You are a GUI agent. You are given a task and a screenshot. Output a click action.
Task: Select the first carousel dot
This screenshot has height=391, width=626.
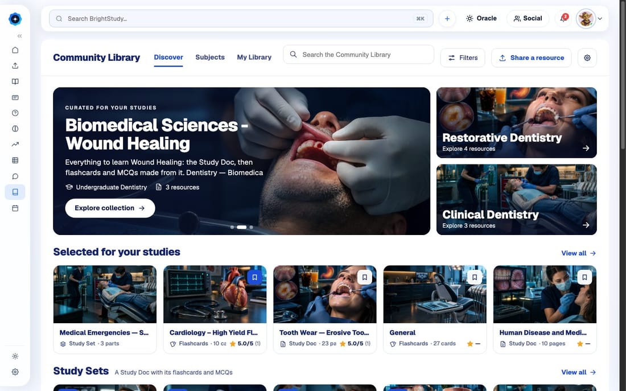pyautogui.click(x=232, y=227)
